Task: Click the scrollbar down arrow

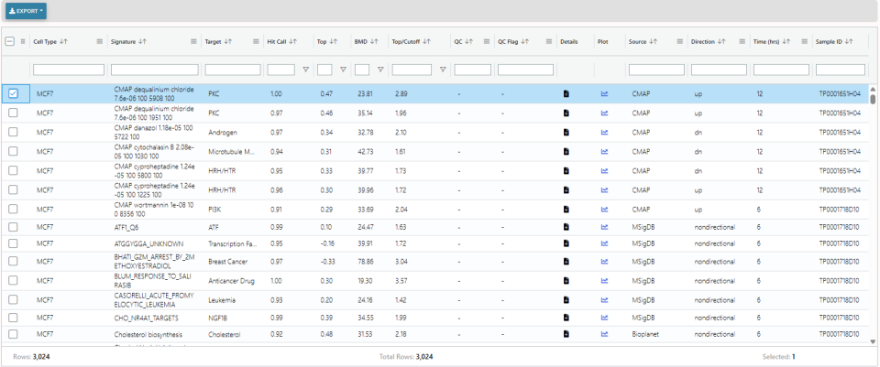Action: click(873, 341)
